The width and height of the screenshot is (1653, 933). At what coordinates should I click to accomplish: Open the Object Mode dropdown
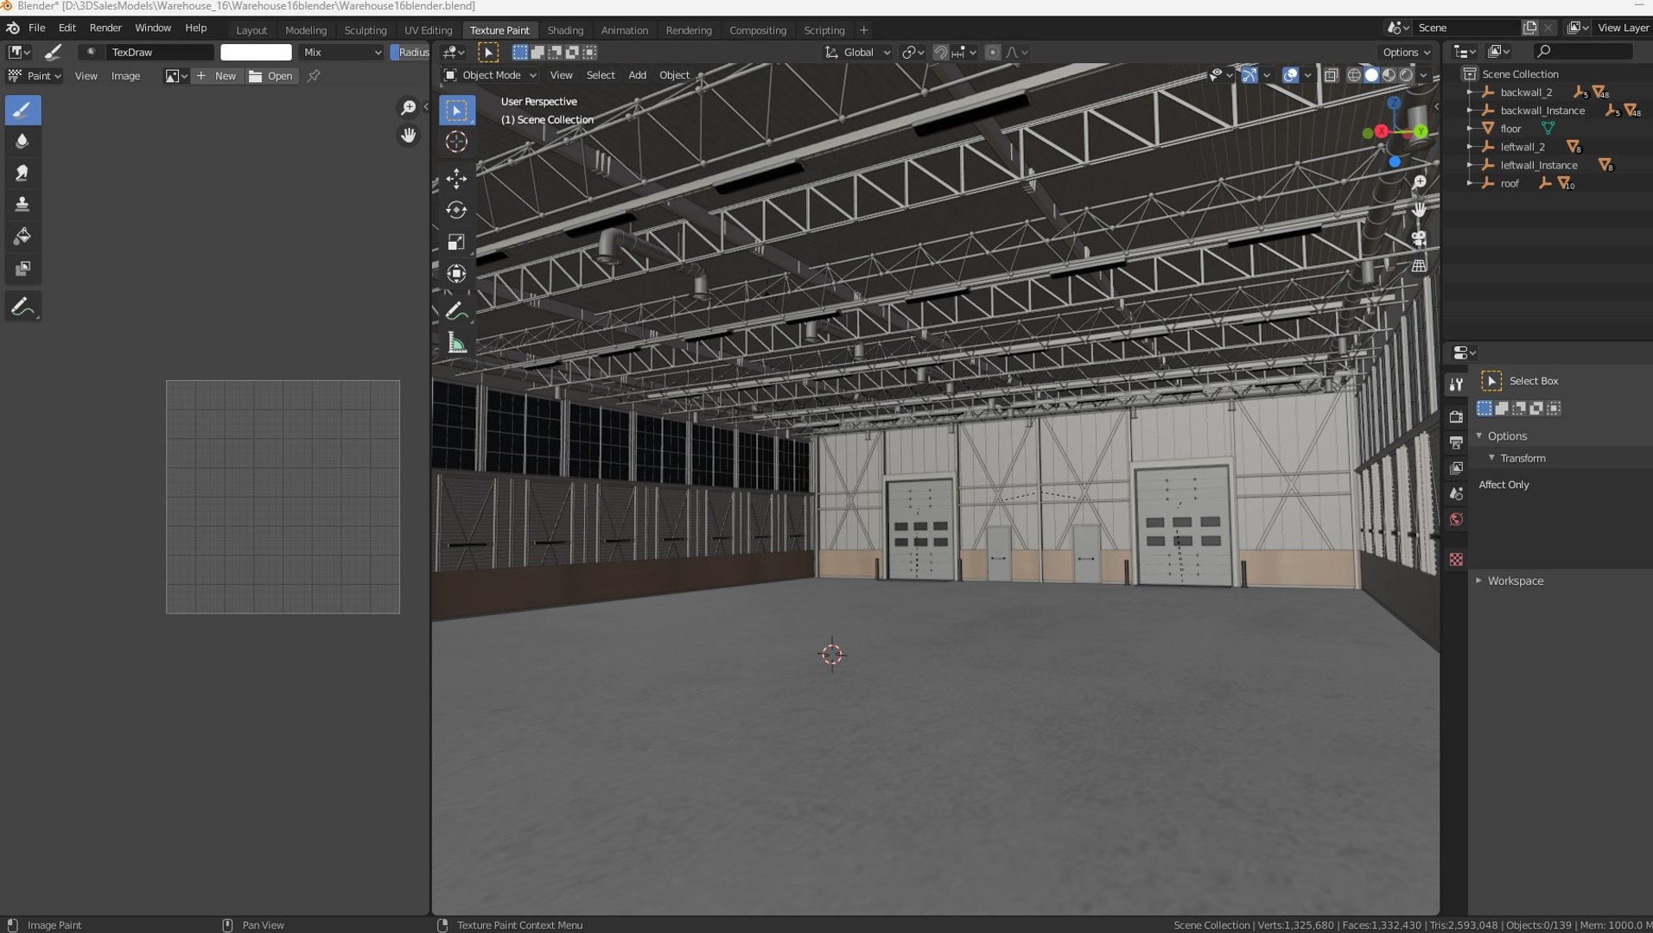tap(490, 75)
